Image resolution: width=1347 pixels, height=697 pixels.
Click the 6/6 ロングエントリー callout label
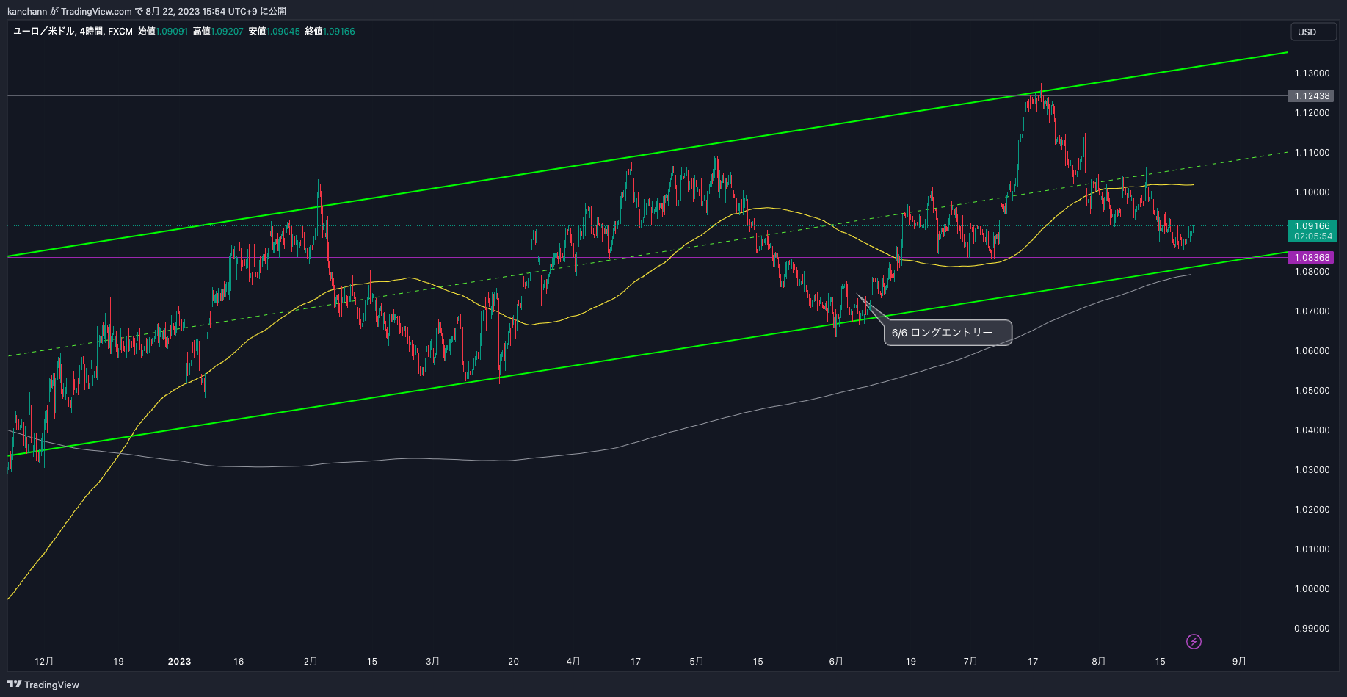pyautogui.click(x=948, y=333)
